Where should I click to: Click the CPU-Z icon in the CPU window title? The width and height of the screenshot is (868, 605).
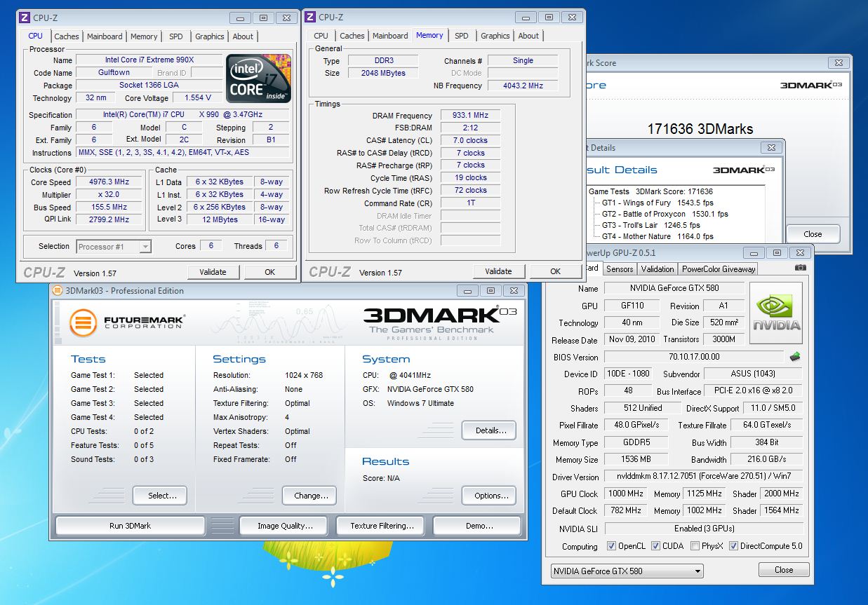tap(25, 17)
